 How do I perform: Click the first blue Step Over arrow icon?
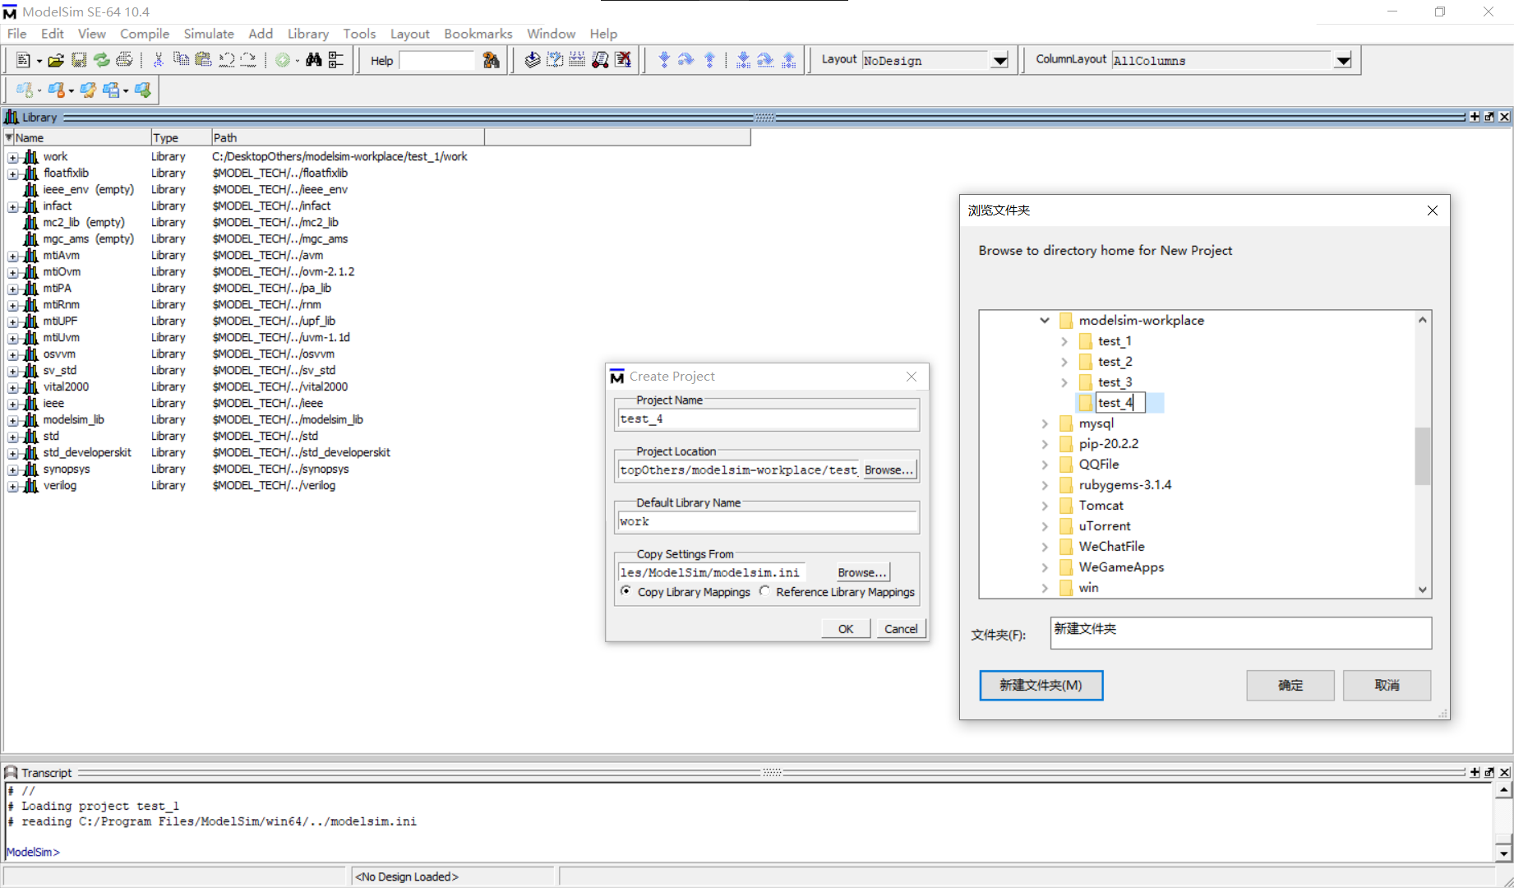(x=685, y=60)
